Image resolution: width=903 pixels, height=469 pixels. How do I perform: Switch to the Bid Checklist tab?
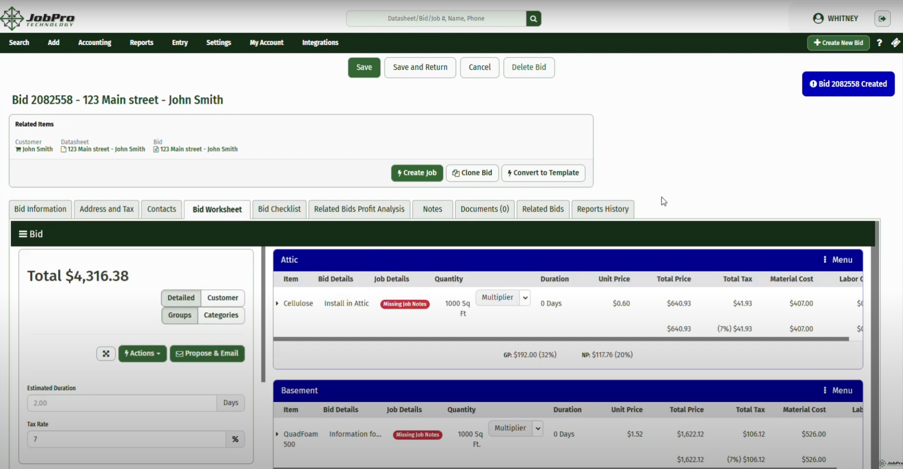(279, 209)
